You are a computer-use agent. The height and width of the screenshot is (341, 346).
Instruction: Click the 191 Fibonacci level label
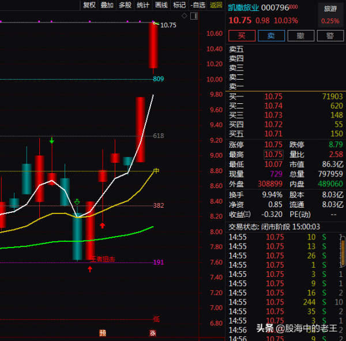pyautogui.click(x=159, y=262)
